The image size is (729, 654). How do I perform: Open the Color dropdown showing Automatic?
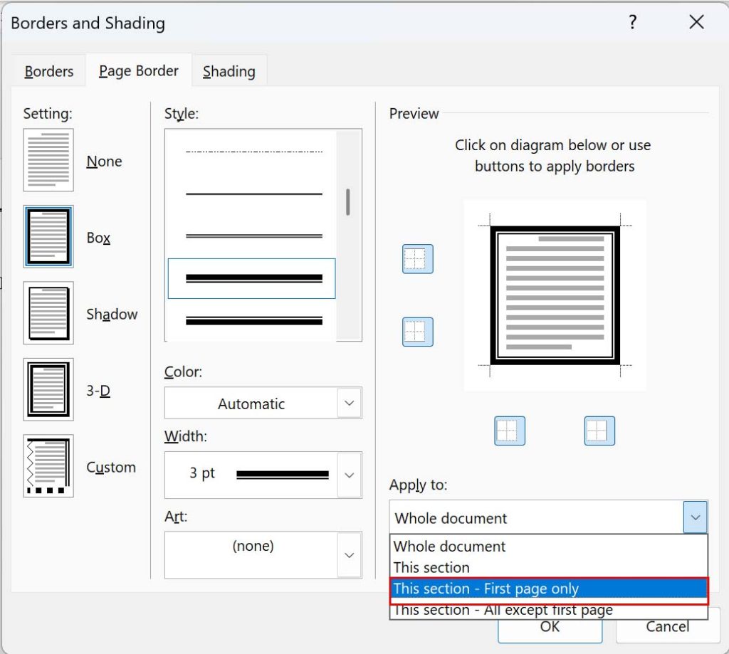click(x=263, y=404)
